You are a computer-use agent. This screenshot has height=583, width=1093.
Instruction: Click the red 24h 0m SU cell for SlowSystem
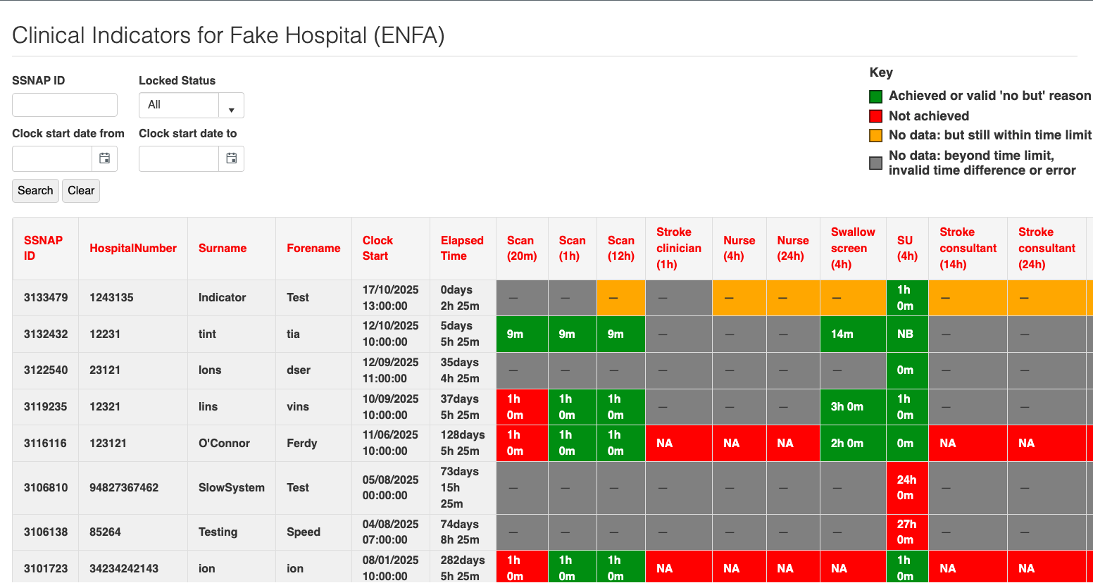coord(906,487)
